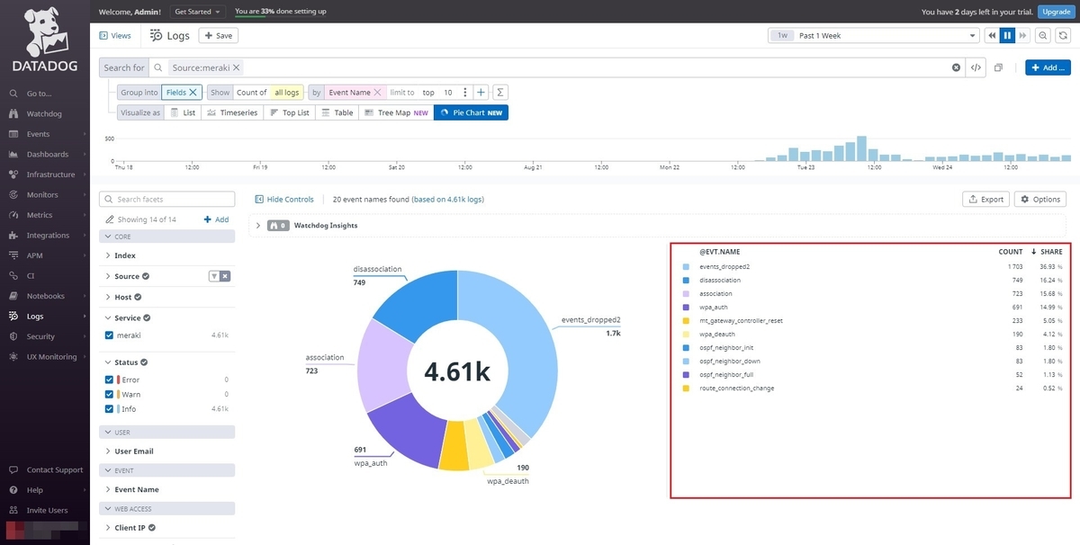Uncheck the meraki service checkbox
The height and width of the screenshot is (545, 1080).
click(110, 335)
